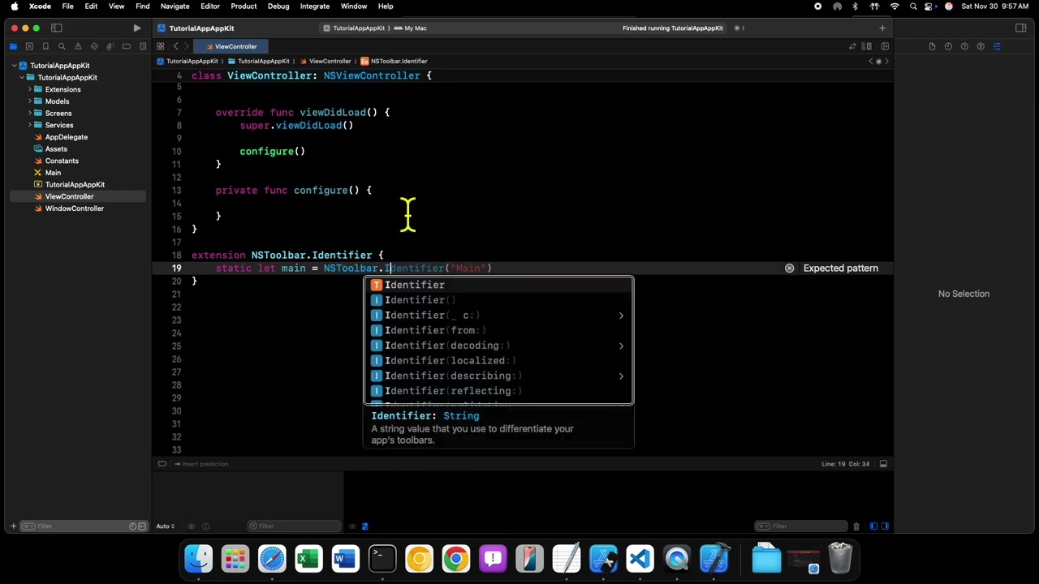
Task: Enable code review swap-arrows icon
Action: pyautogui.click(x=852, y=46)
